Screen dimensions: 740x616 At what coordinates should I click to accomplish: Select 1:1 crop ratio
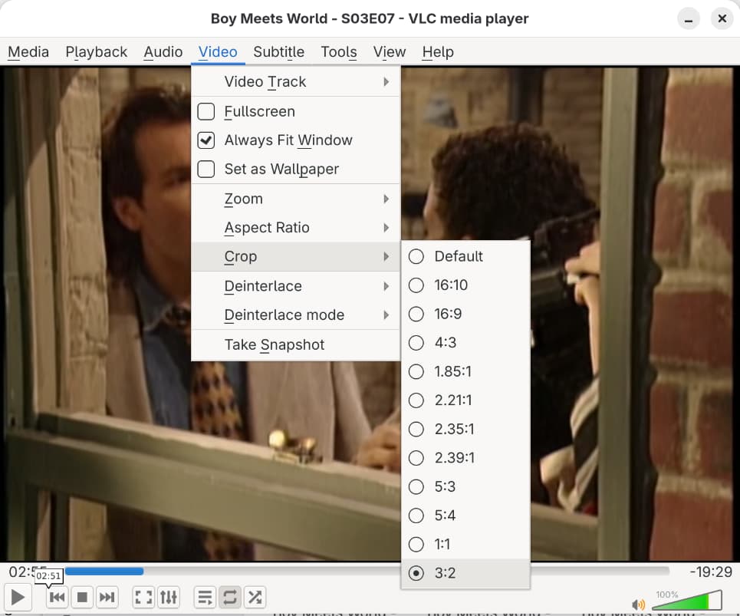coord(465,544)
